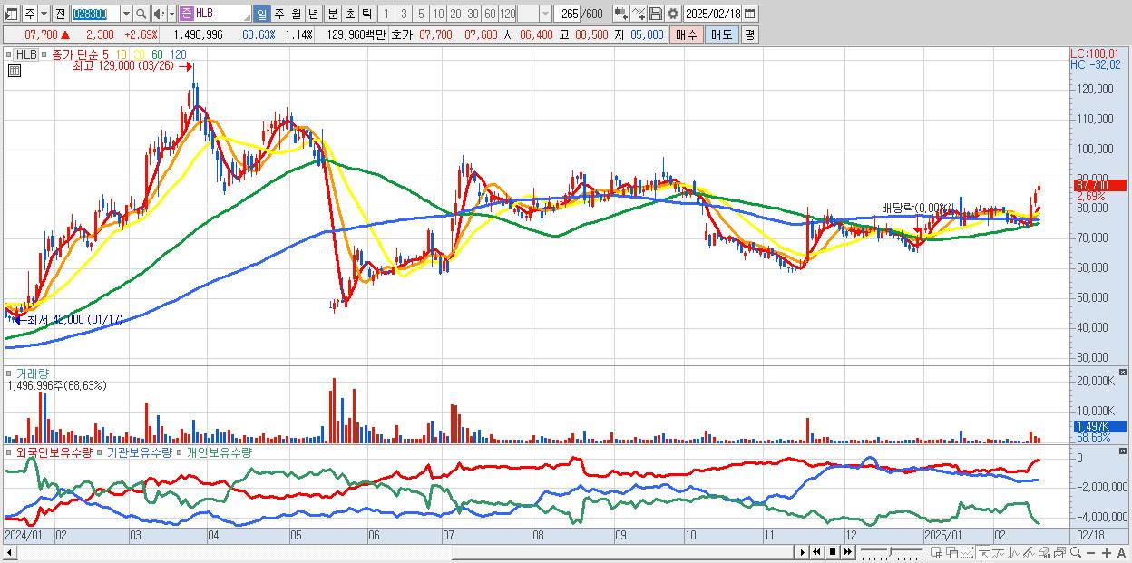Click the 평 button beside 매도
This screenshot has width=1132, height=563.
tap(749, 34)
